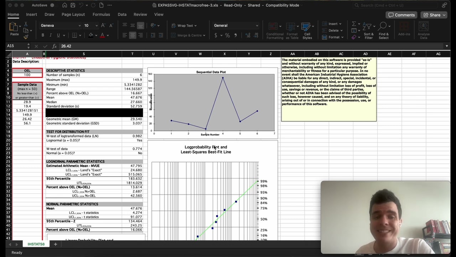
Task: Expand the formula bar
Action: [x=447, y=46]
